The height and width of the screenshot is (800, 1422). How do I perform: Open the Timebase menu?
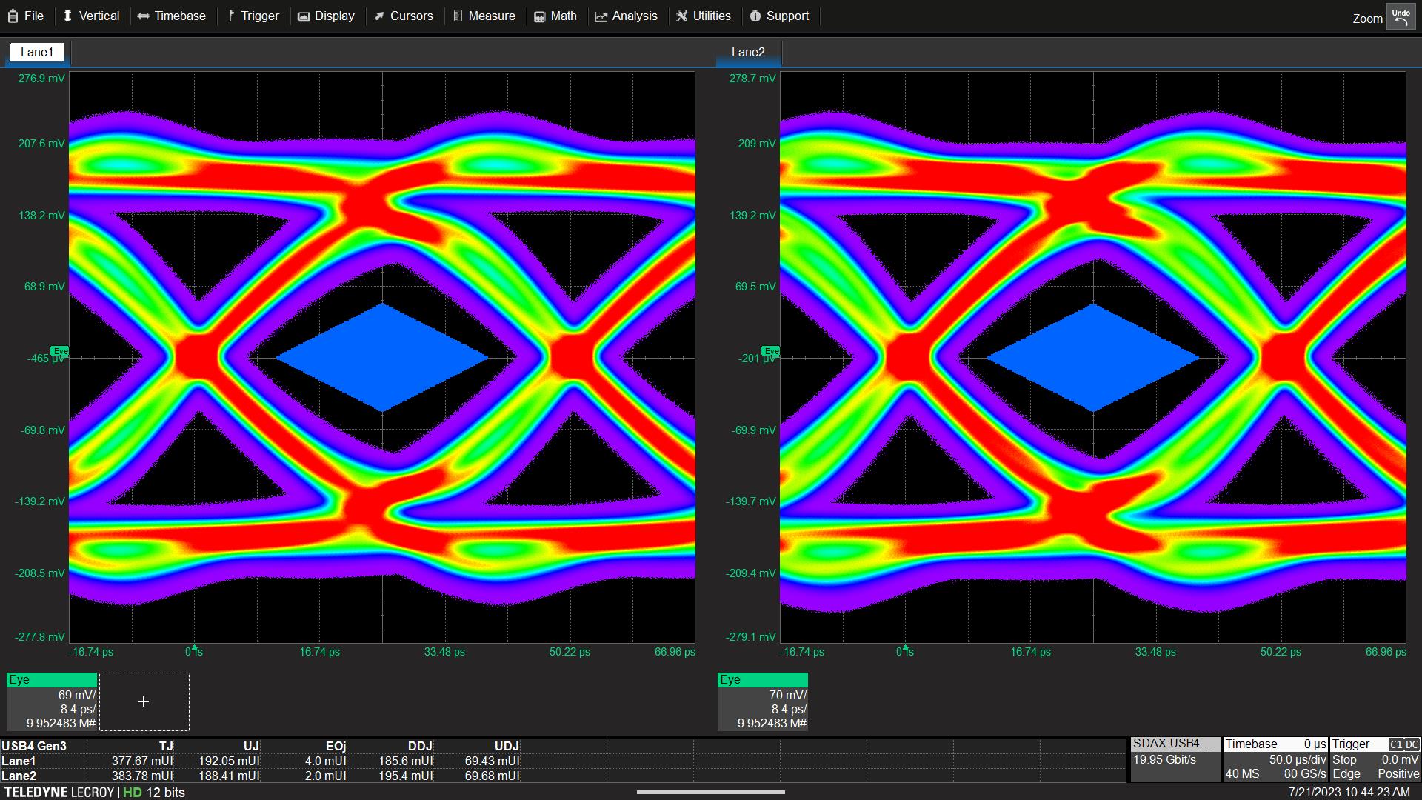pyautogui.click(x=171, y=16)
